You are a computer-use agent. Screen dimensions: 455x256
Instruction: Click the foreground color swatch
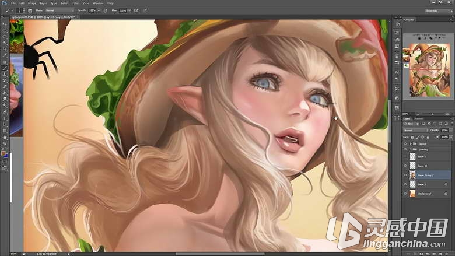3,153
